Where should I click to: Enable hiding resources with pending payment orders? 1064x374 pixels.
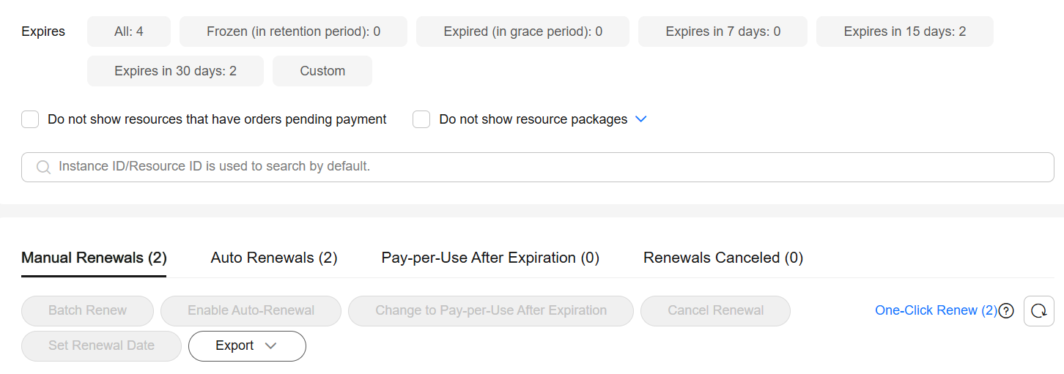(30, 119)
